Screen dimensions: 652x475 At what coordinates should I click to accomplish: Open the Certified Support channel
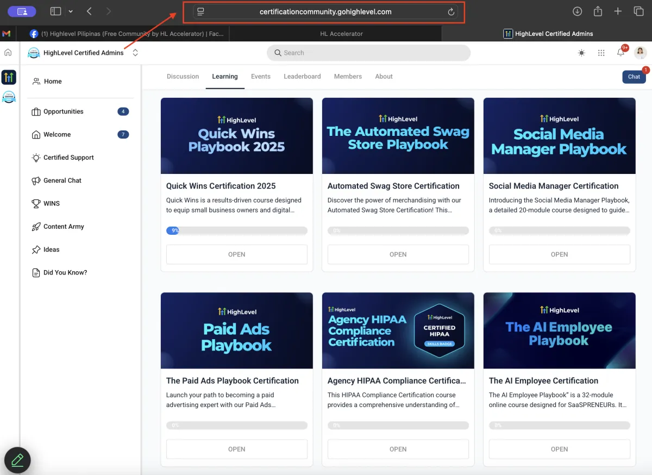point(68,158)
